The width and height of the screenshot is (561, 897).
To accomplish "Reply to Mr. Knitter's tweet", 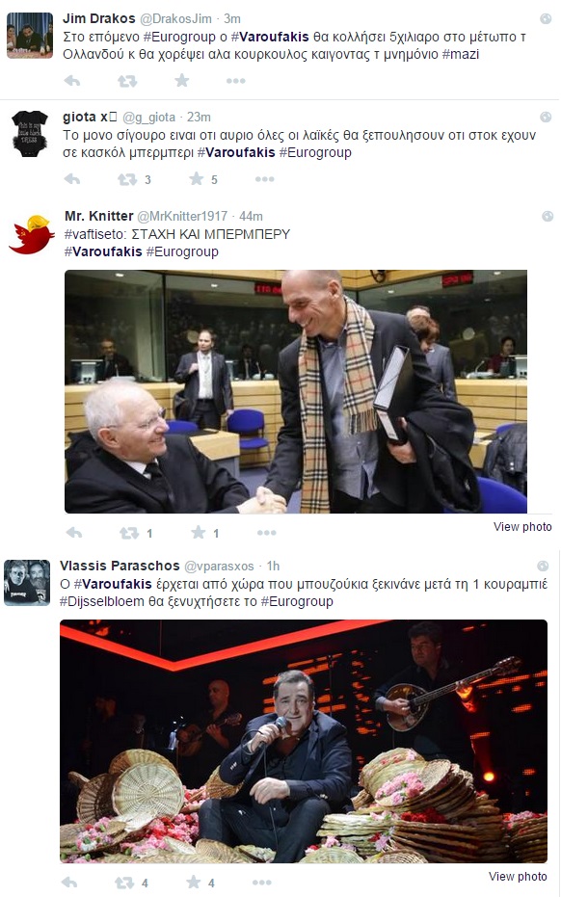I will [74, 533].
